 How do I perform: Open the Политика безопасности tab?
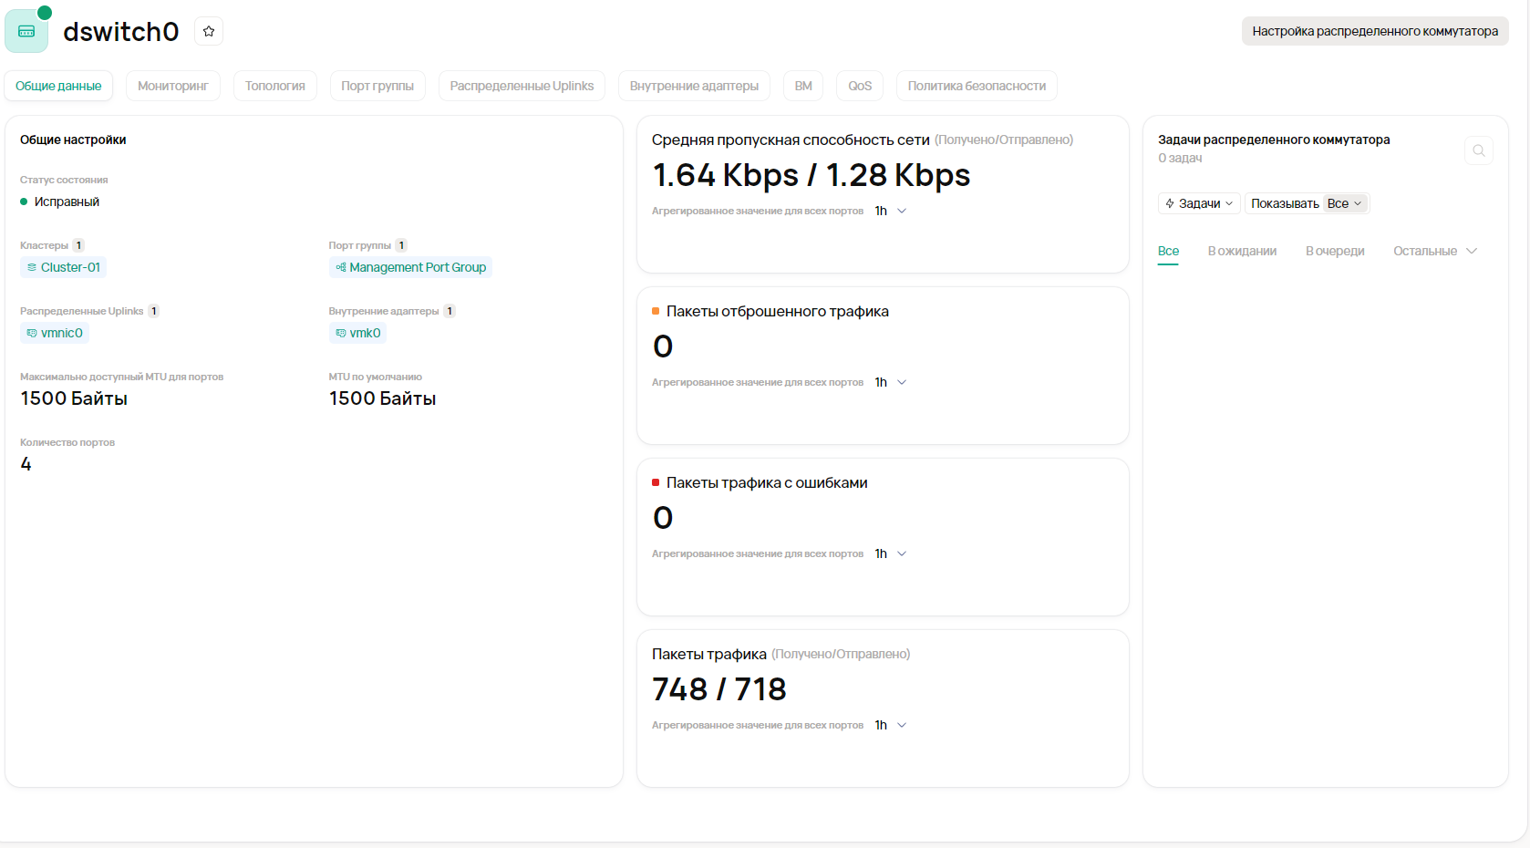click(x=977, y=86)
